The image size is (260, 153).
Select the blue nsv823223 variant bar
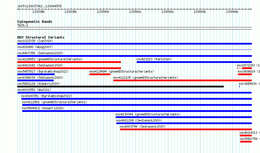coord(194,62)
